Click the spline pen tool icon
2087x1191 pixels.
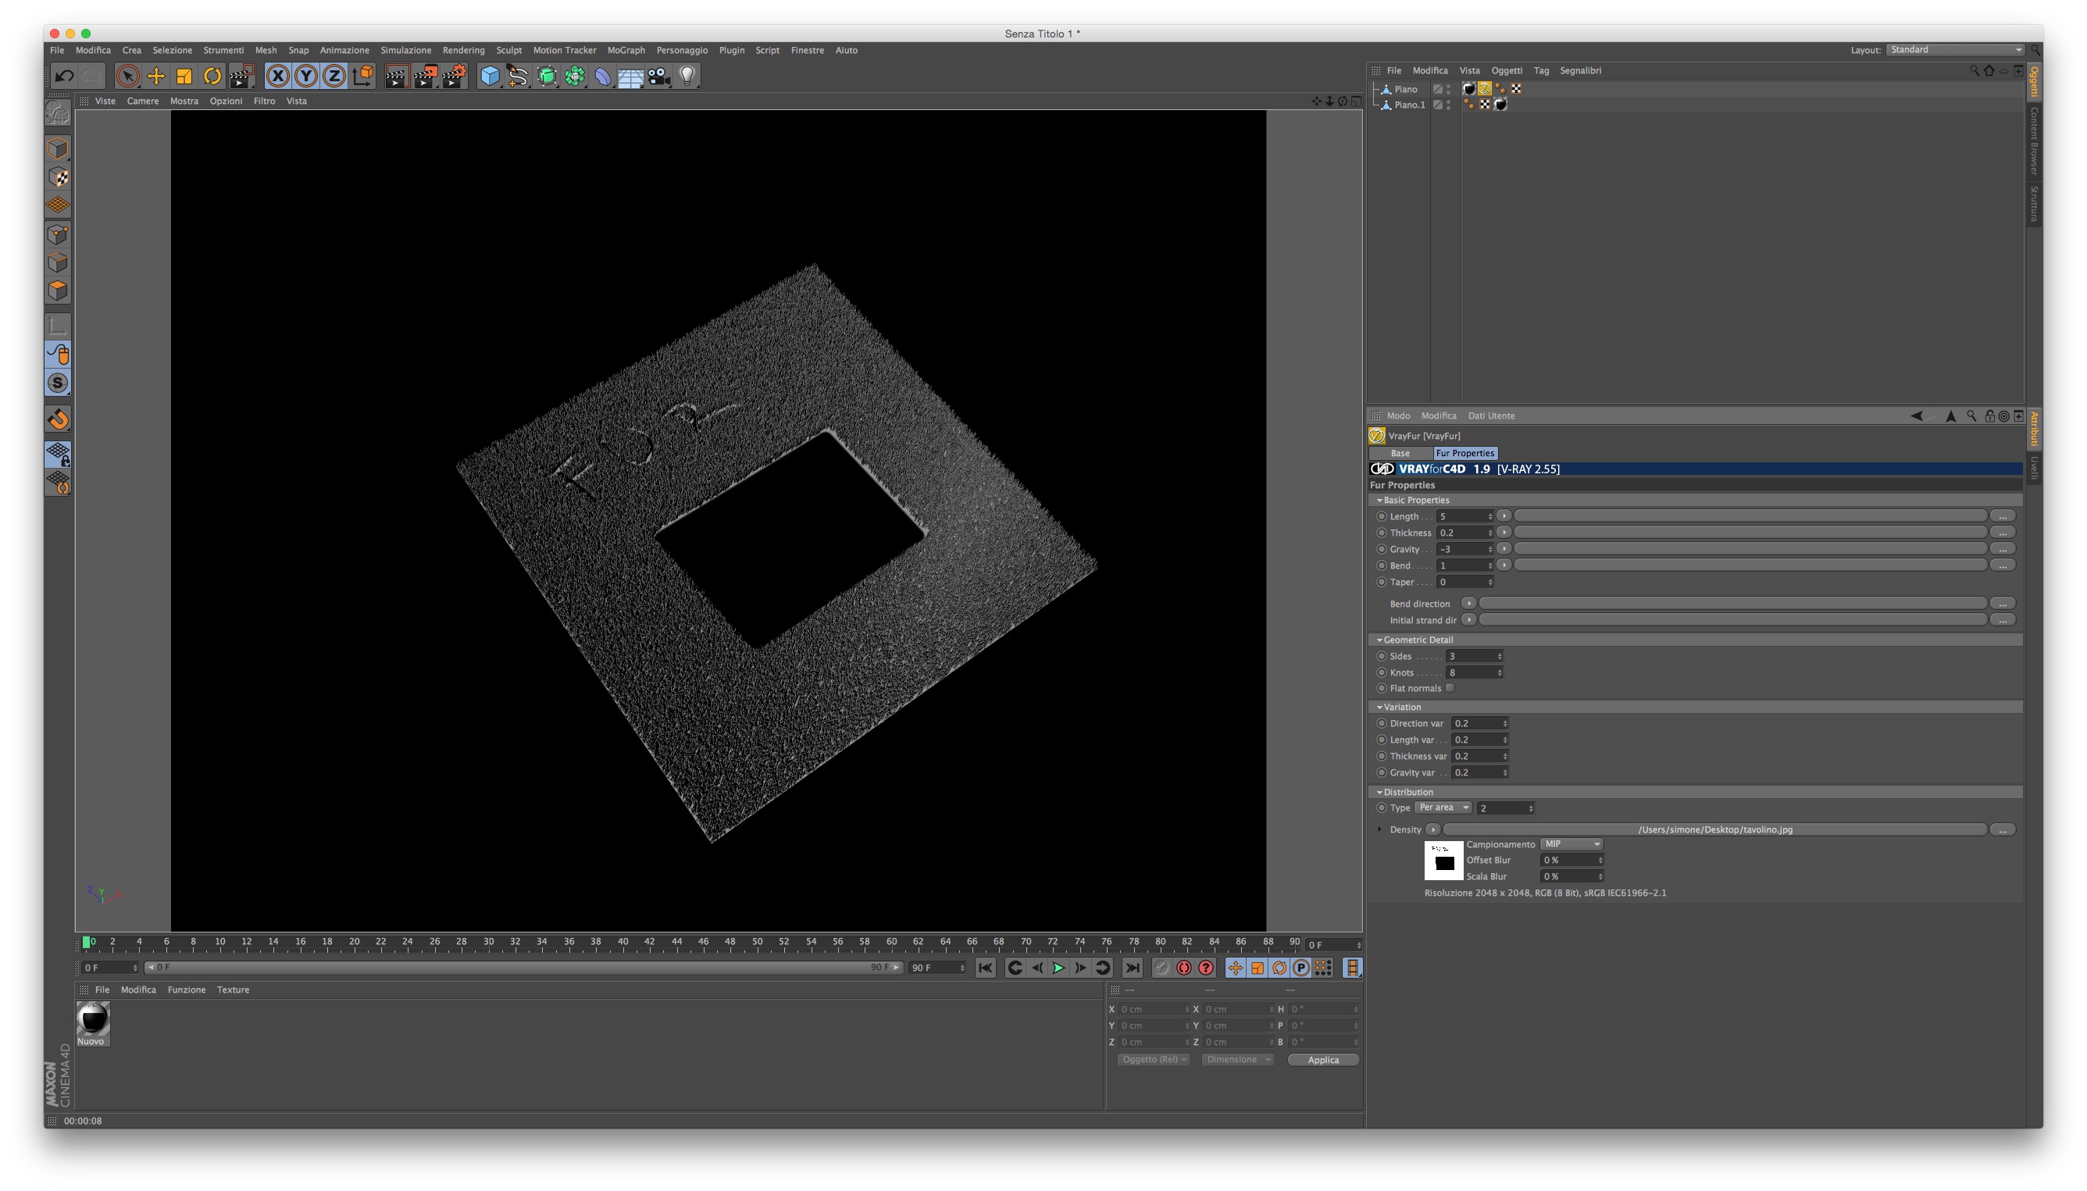[518, 76]
